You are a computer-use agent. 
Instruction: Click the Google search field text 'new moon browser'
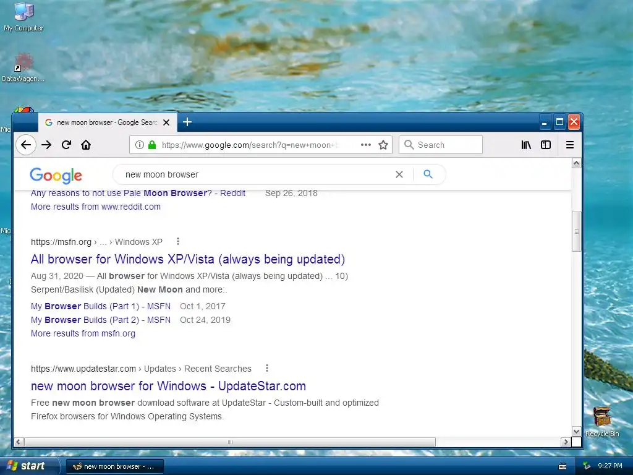tap(162, 174)
